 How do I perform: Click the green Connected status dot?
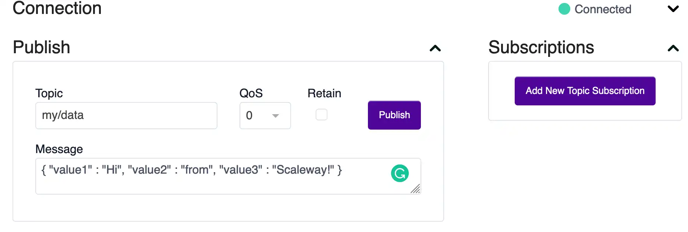click(x=564, y=9)
